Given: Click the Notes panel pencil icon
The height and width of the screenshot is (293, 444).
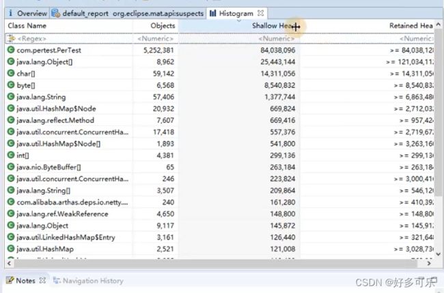Looking at the screenshot, I should pyautogui.click(x=10, y=280).
